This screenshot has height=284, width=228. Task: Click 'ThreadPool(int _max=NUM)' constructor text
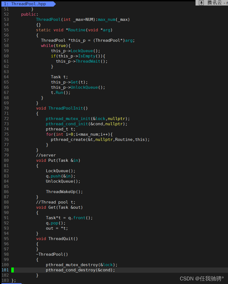(x=65, y=20)
